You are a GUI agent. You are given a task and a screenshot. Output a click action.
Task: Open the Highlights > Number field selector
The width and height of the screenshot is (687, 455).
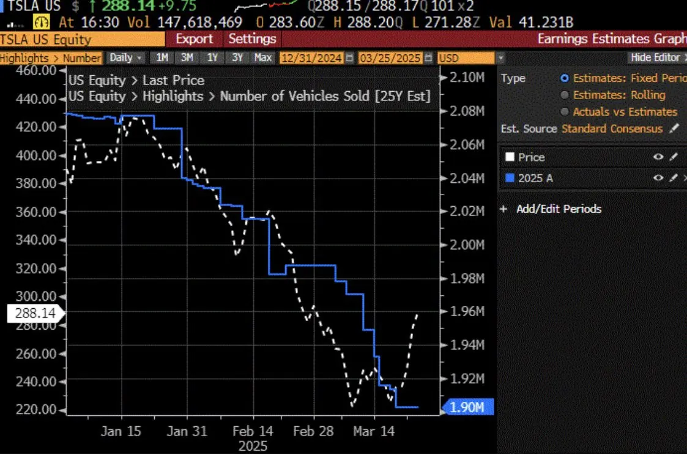tap(51, 58)
